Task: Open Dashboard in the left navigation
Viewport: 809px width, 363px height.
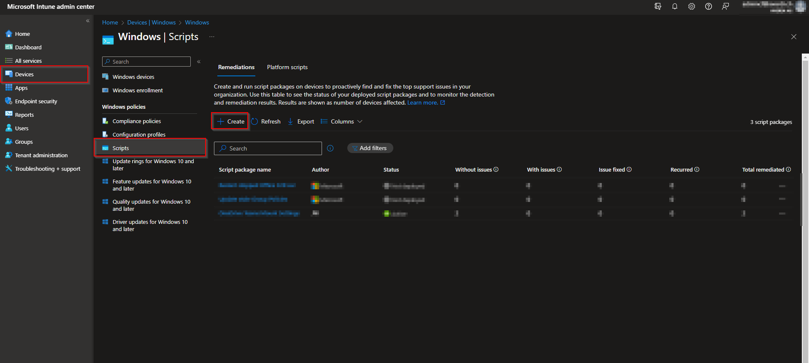Action: tap(28, 47)
